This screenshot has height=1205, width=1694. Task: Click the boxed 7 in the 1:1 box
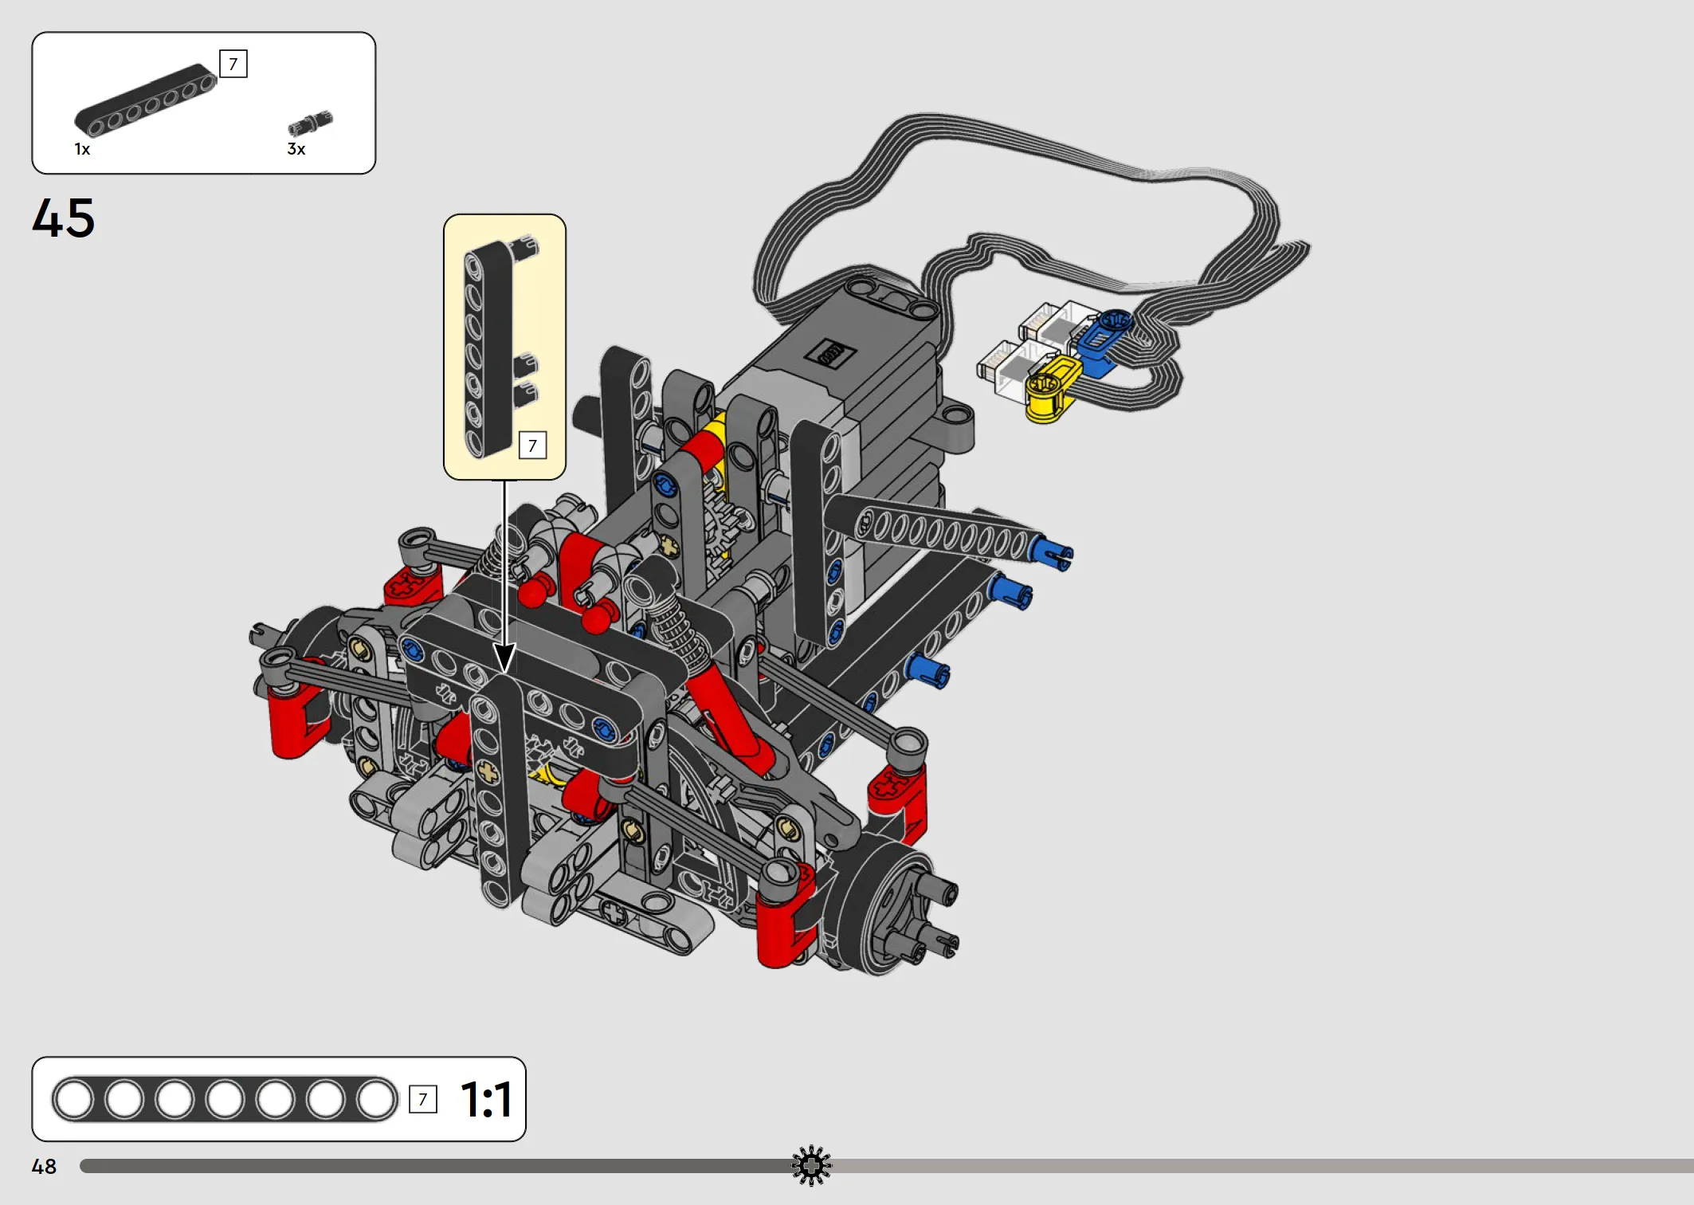(423, 1100)
